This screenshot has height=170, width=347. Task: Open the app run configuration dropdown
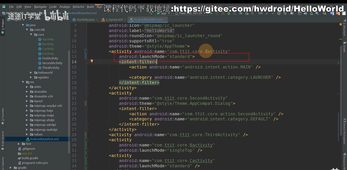[164, 13]
